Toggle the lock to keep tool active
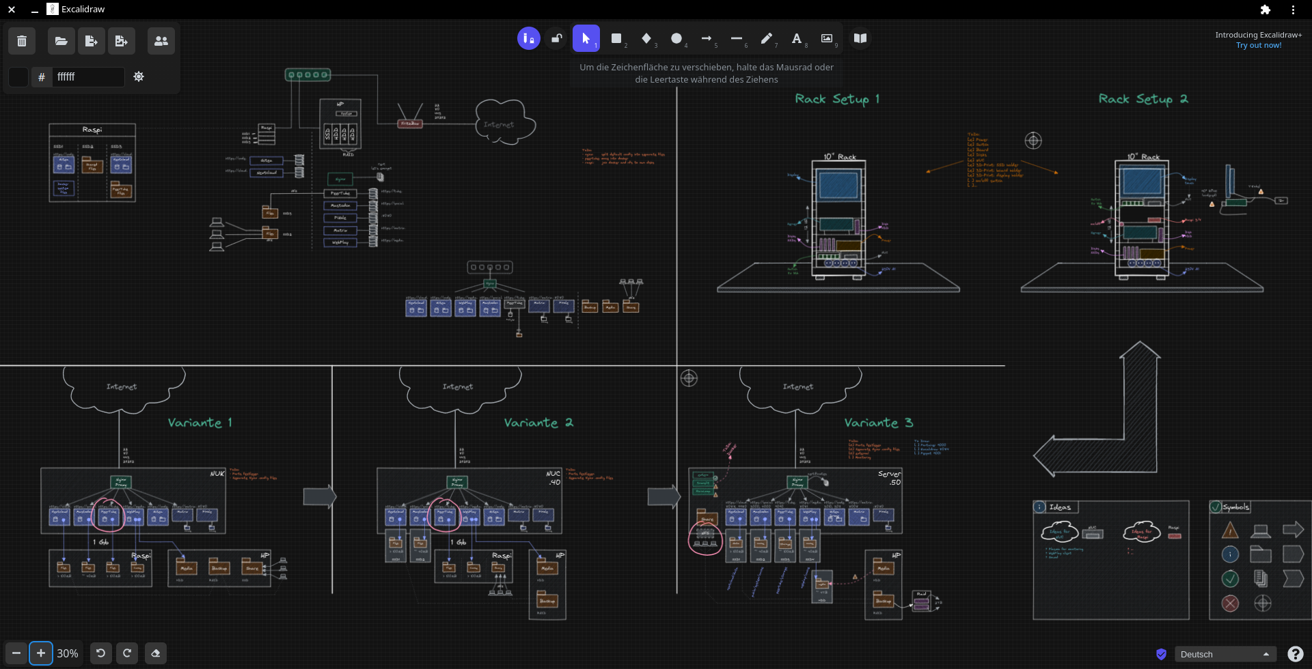 pyautogui.click(x=556, y=38)
